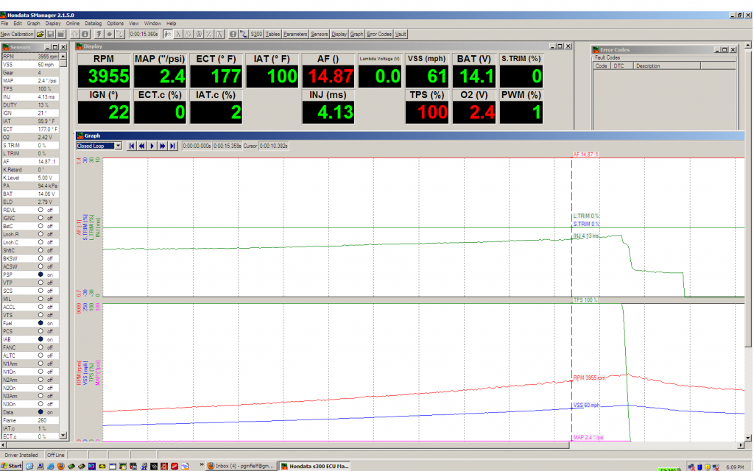Play the datalog graph

click(x=152, y=146)
